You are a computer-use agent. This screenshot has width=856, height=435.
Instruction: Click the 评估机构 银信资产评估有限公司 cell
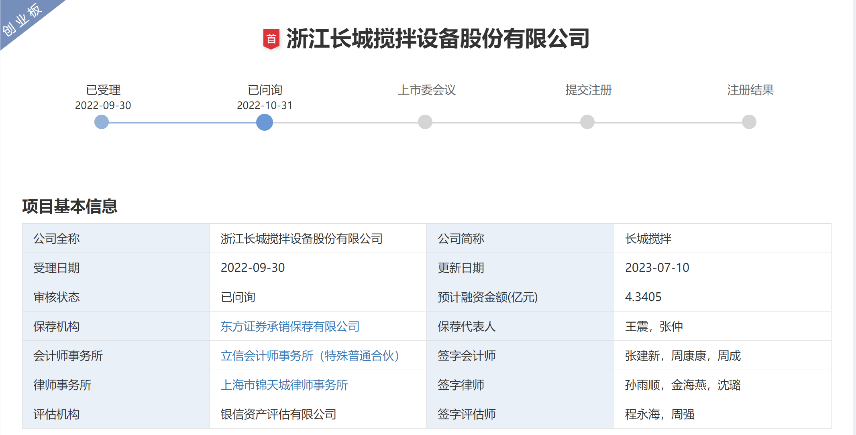pos(278,414)
